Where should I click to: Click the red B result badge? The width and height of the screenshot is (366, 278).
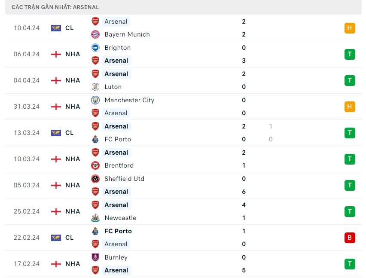click(350, 238)
